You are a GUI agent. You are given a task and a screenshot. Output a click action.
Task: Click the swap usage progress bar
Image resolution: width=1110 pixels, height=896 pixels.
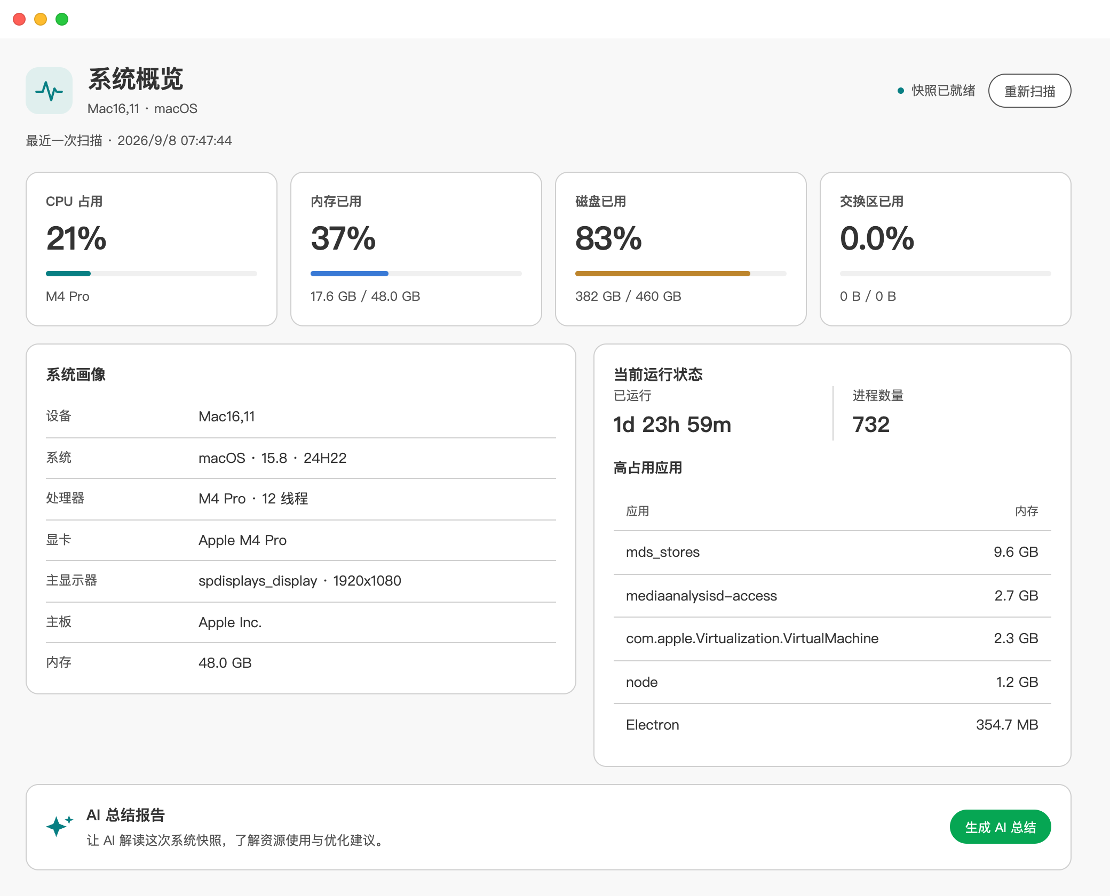946,274
